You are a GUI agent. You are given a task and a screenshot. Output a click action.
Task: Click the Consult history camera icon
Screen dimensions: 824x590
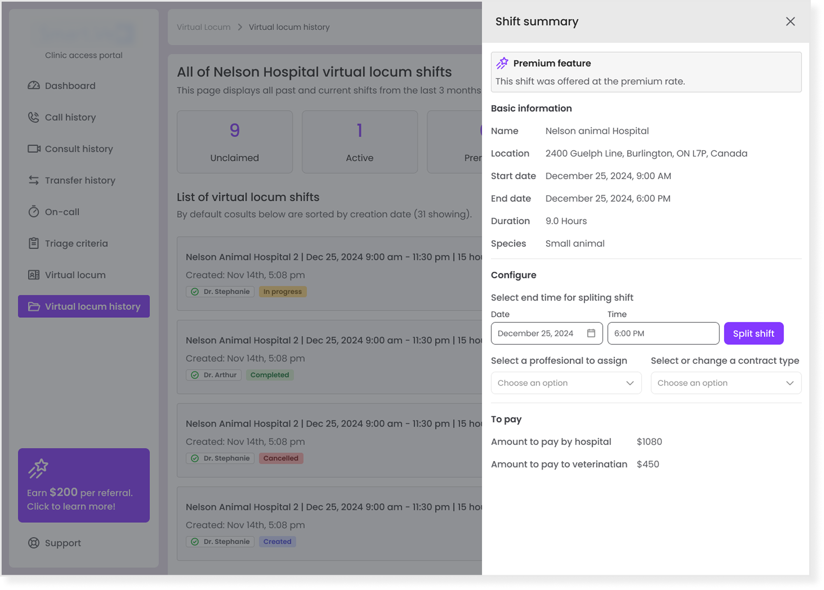[x=34, y=149]
